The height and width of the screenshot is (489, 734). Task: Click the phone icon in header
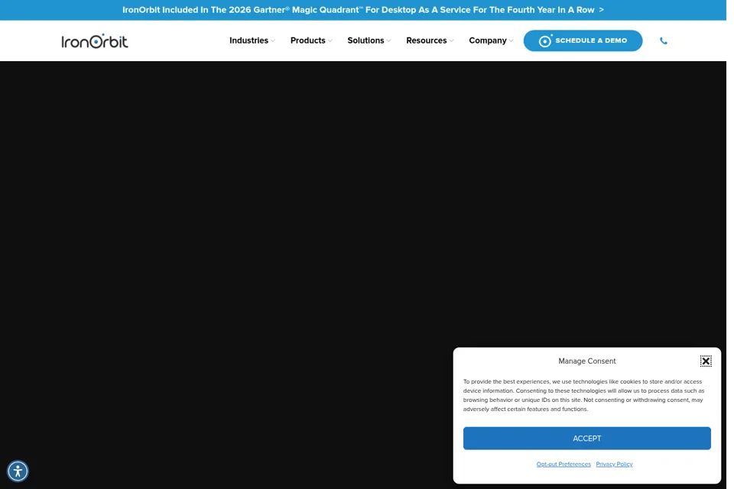(x=664, y=40)
